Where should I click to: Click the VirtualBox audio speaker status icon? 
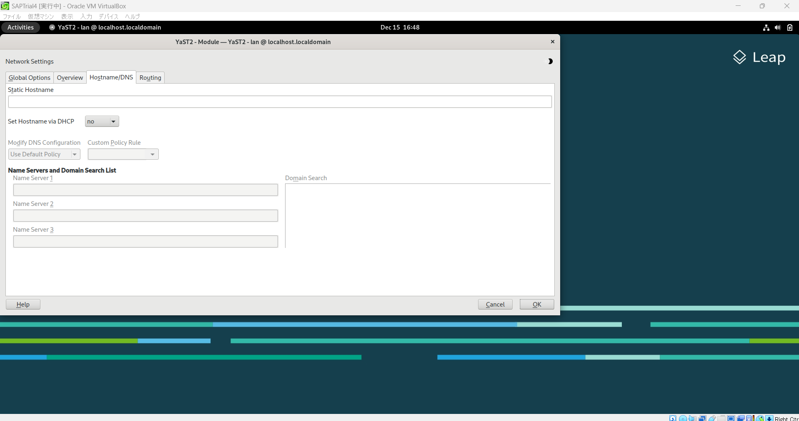pyautogui.click(x=692, y=418)
